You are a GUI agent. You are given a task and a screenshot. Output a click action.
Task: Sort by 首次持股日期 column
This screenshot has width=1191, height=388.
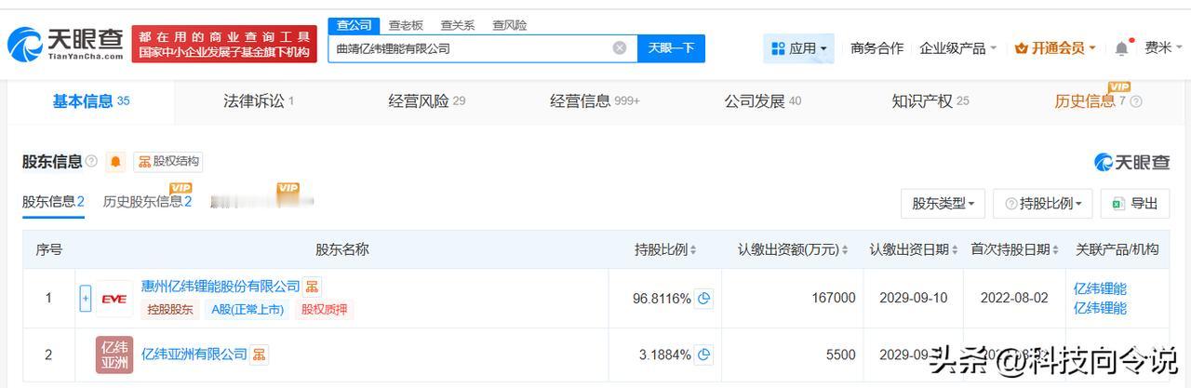[x=1055, y=250]
